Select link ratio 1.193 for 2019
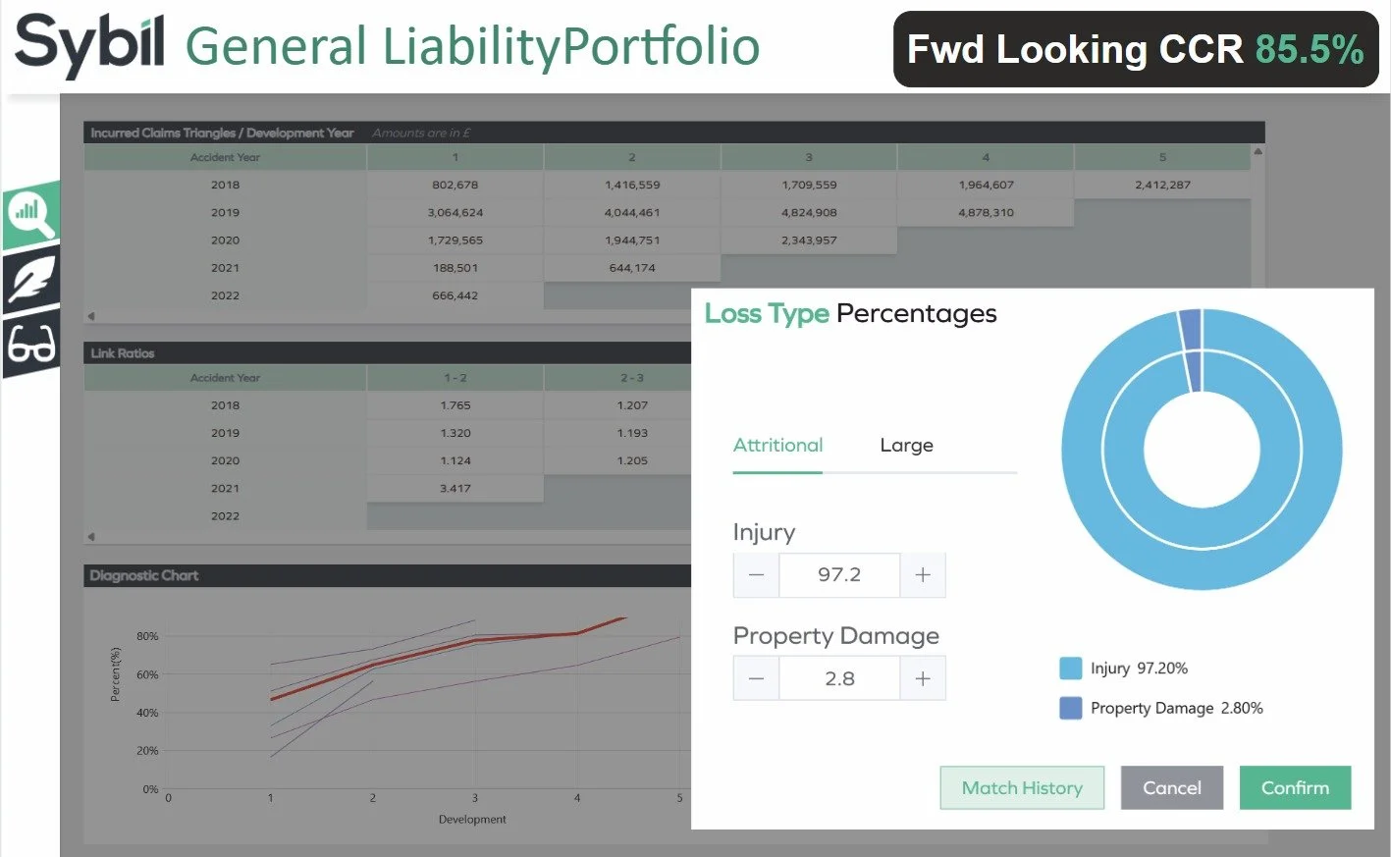Viewport: 1391px width, 857px height. 632,433
